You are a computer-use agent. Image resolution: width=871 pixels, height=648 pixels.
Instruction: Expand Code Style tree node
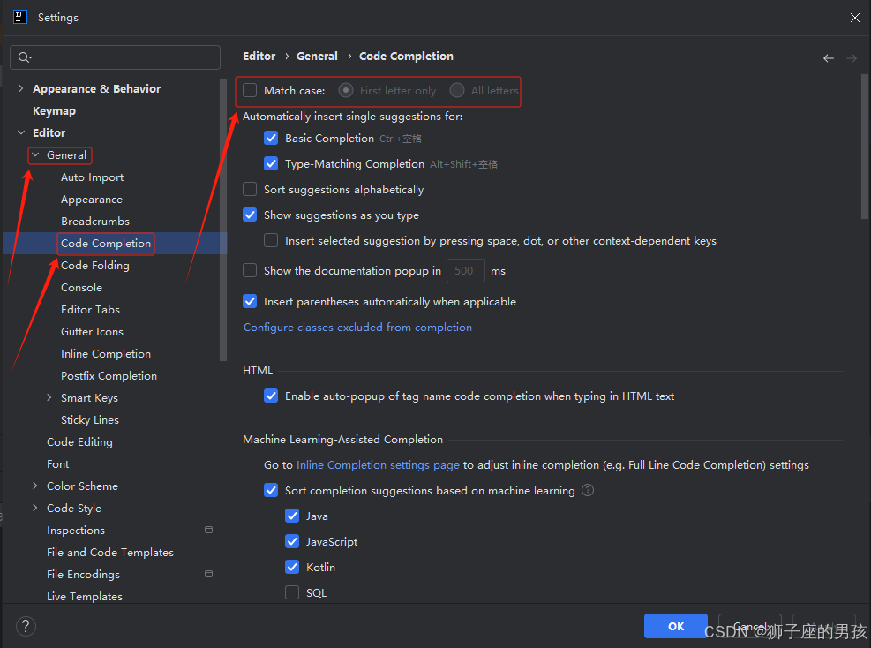click(x=35, y=508)
